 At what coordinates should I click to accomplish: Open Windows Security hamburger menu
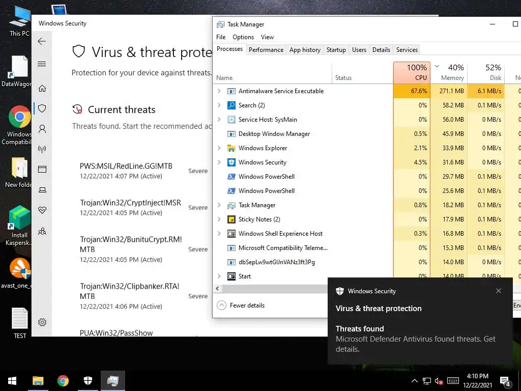pyautogui.click(x=42, y=64)
